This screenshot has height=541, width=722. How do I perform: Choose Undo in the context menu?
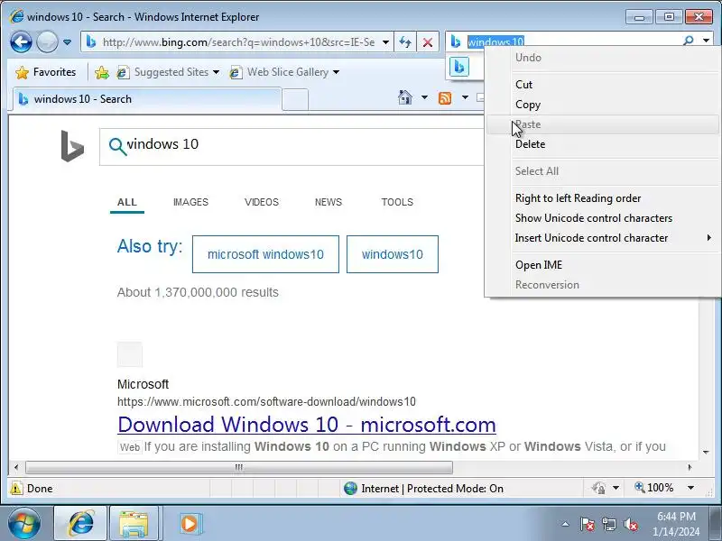coord(603,58)
